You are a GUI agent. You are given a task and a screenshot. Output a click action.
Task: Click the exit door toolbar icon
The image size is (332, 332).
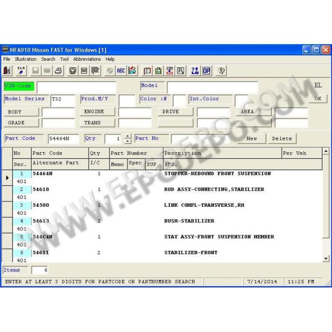7,71
